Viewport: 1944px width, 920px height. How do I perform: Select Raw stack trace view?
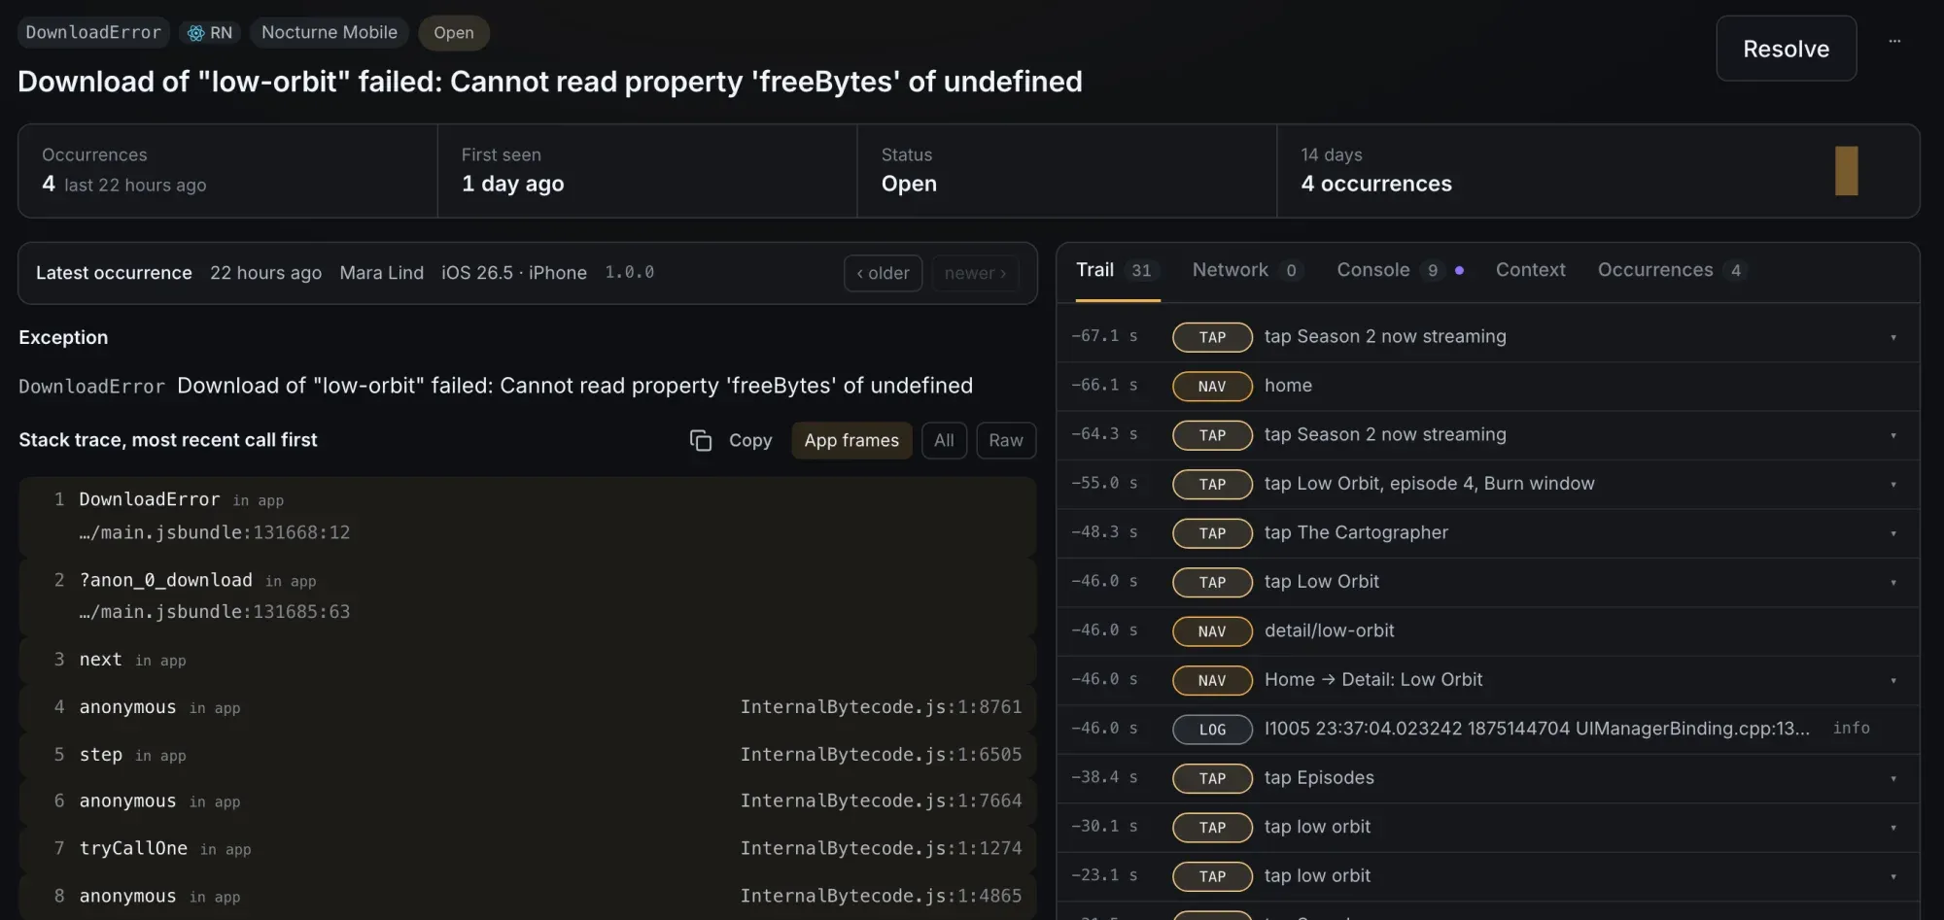pos(1006,441)
